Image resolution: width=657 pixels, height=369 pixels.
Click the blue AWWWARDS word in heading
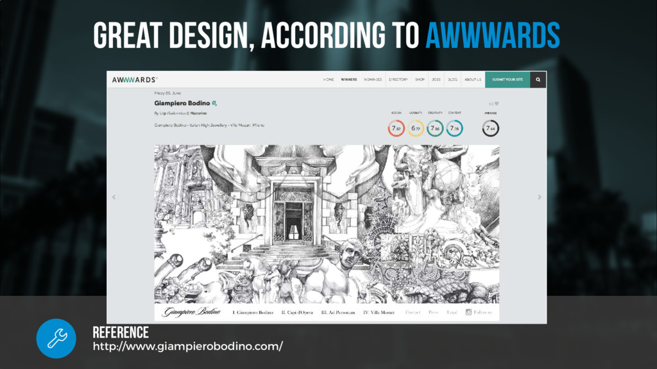(493, 36)
